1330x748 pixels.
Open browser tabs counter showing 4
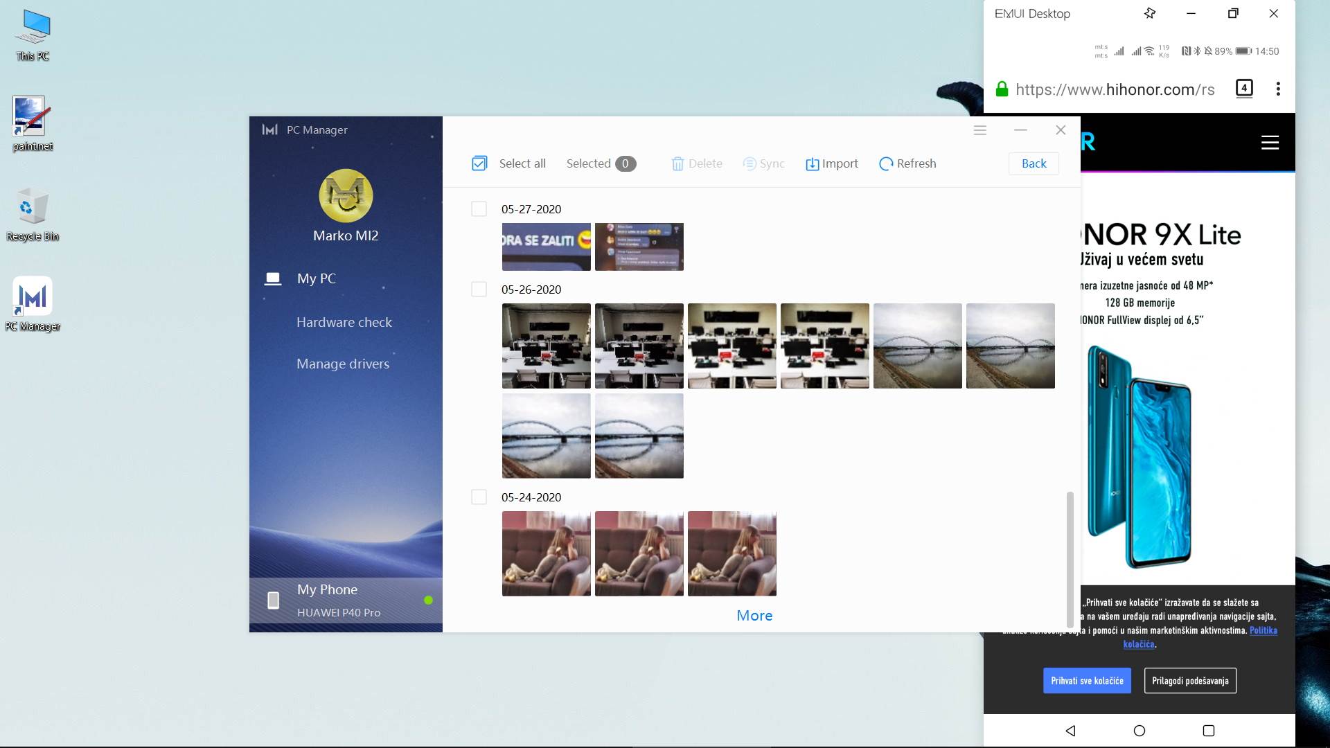1244,89
